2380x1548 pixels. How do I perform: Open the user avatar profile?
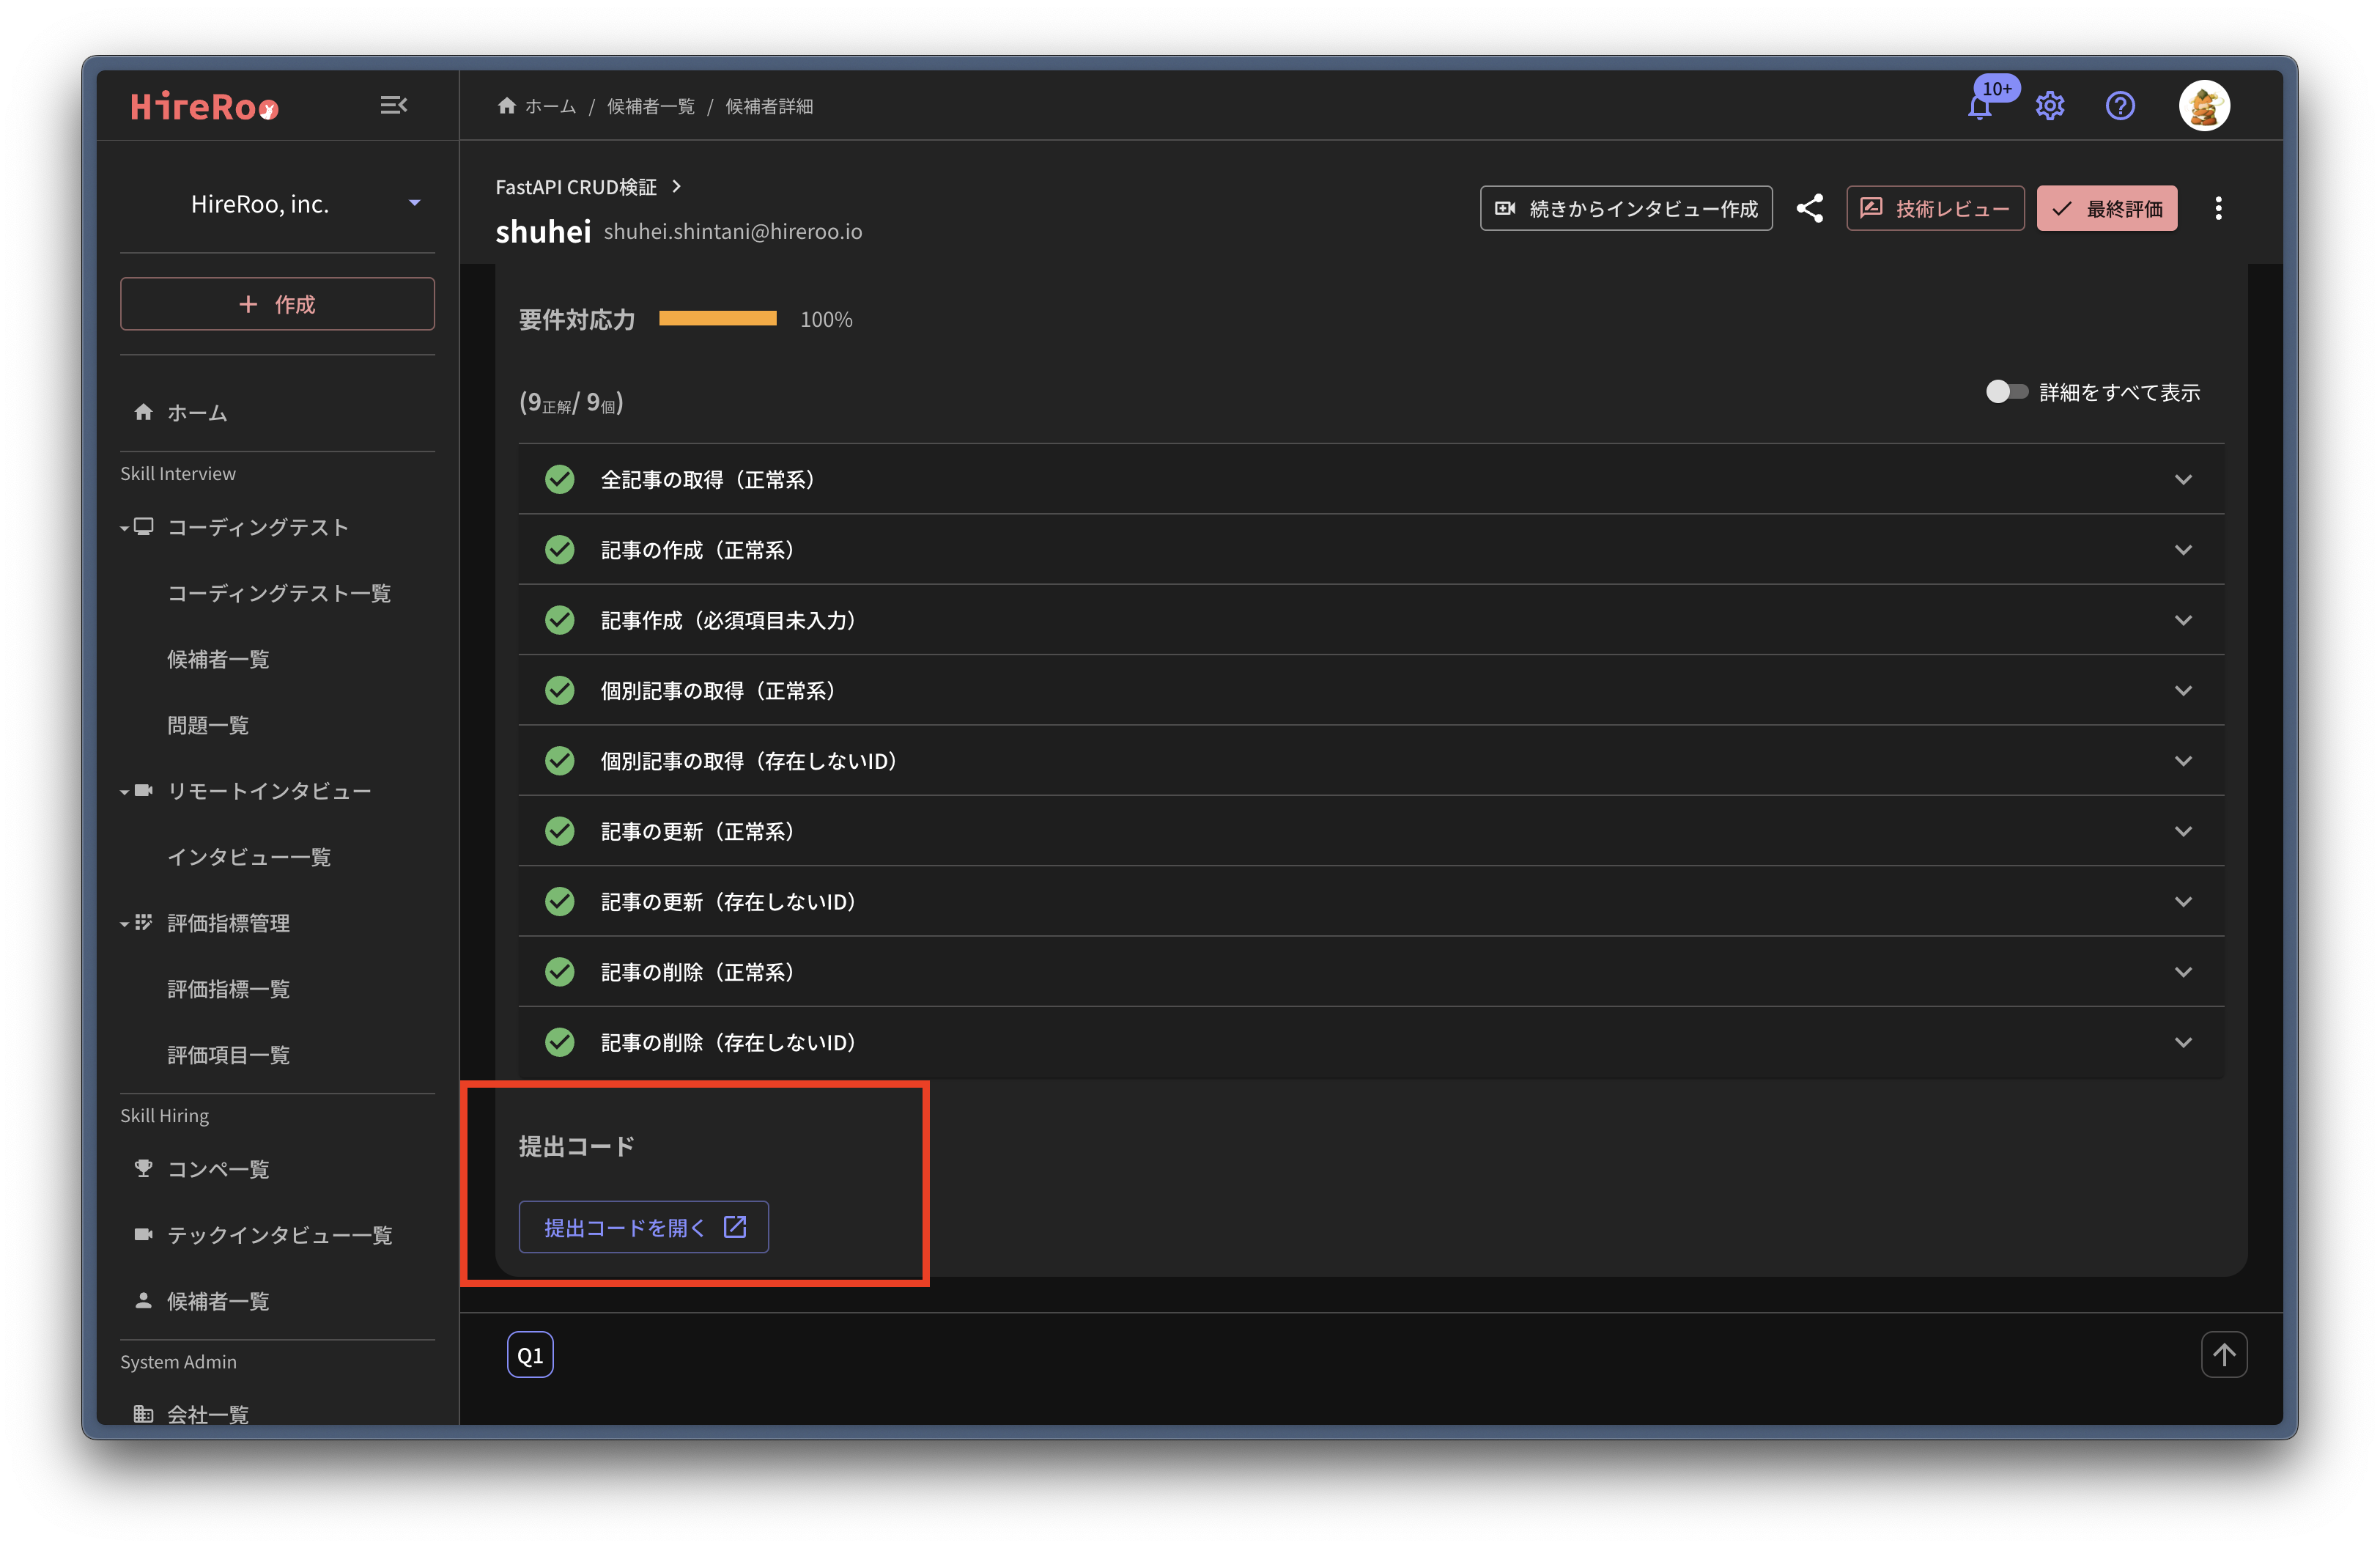(x=2204, y=106)
